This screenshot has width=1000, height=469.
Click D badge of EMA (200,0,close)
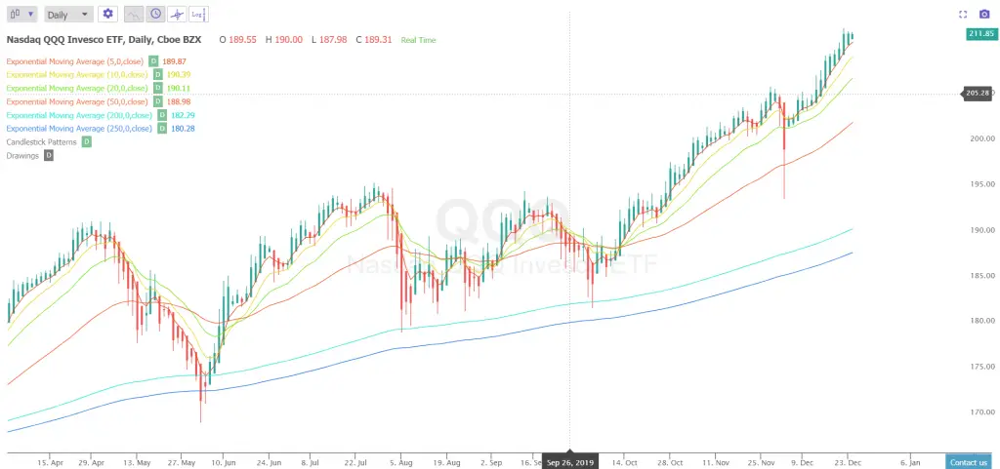click(162, 115)
